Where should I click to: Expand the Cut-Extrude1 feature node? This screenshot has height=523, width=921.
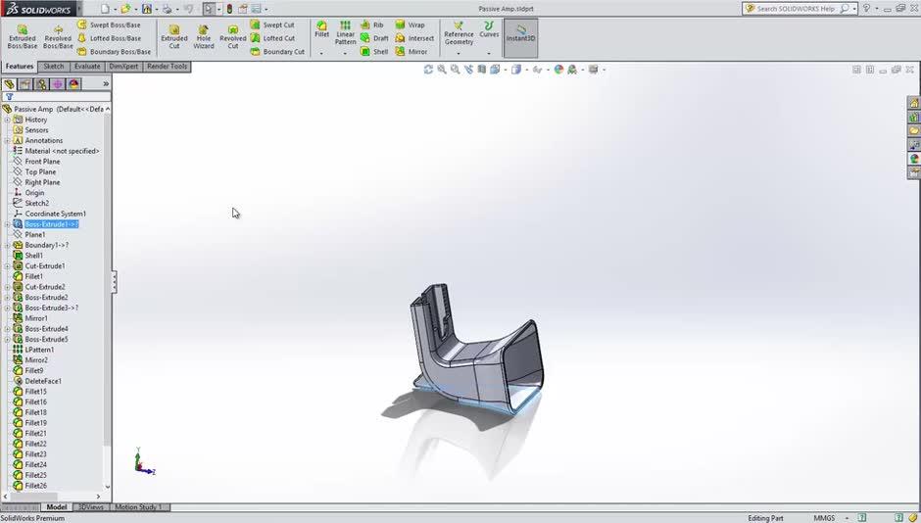7,266
